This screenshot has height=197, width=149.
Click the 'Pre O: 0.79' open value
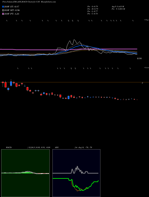pyautogui.click(x=93, y=6)
